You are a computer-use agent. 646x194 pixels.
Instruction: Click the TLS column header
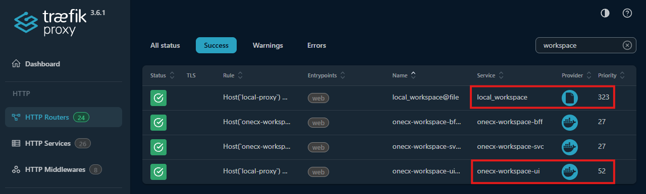[x=191, y=75]
